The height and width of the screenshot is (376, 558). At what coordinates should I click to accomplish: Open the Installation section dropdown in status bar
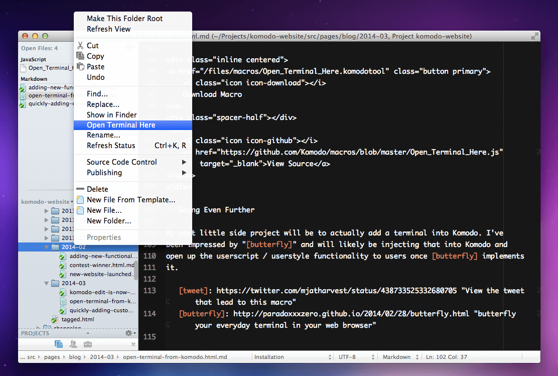point(293,357)
